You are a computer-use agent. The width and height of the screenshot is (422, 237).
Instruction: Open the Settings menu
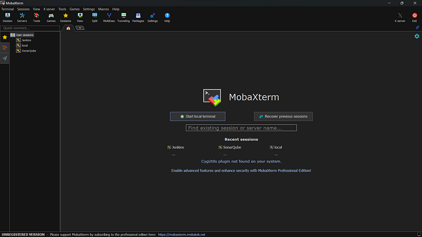pyautogui.click(x=89, y=9)
